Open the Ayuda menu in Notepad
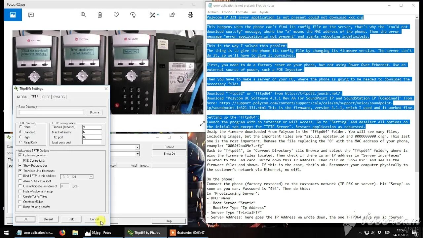This screenshot has height=238, width=423. coord(264,12)
